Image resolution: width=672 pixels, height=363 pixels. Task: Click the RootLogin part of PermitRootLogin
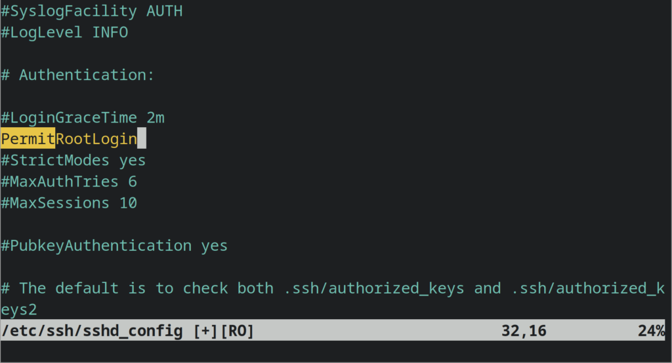click(96, 139)
